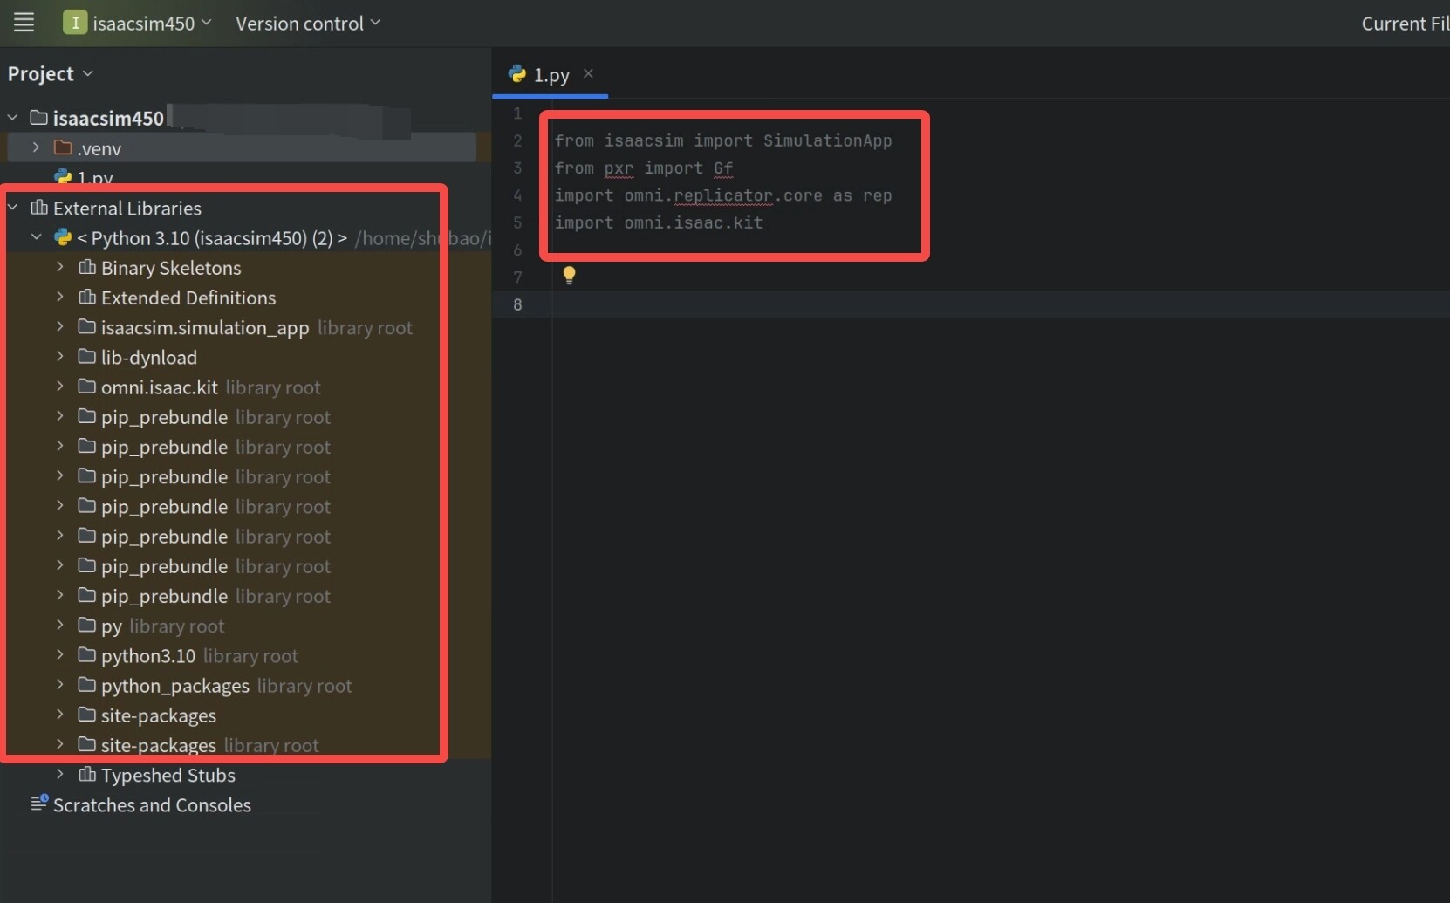Click line number 1 in gutter
The image size is (1450, 903).
pos(517,113)
